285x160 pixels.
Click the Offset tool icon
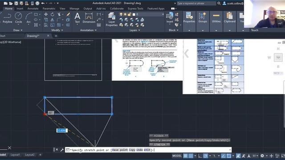pyautogui.click(x=68, y=25)
